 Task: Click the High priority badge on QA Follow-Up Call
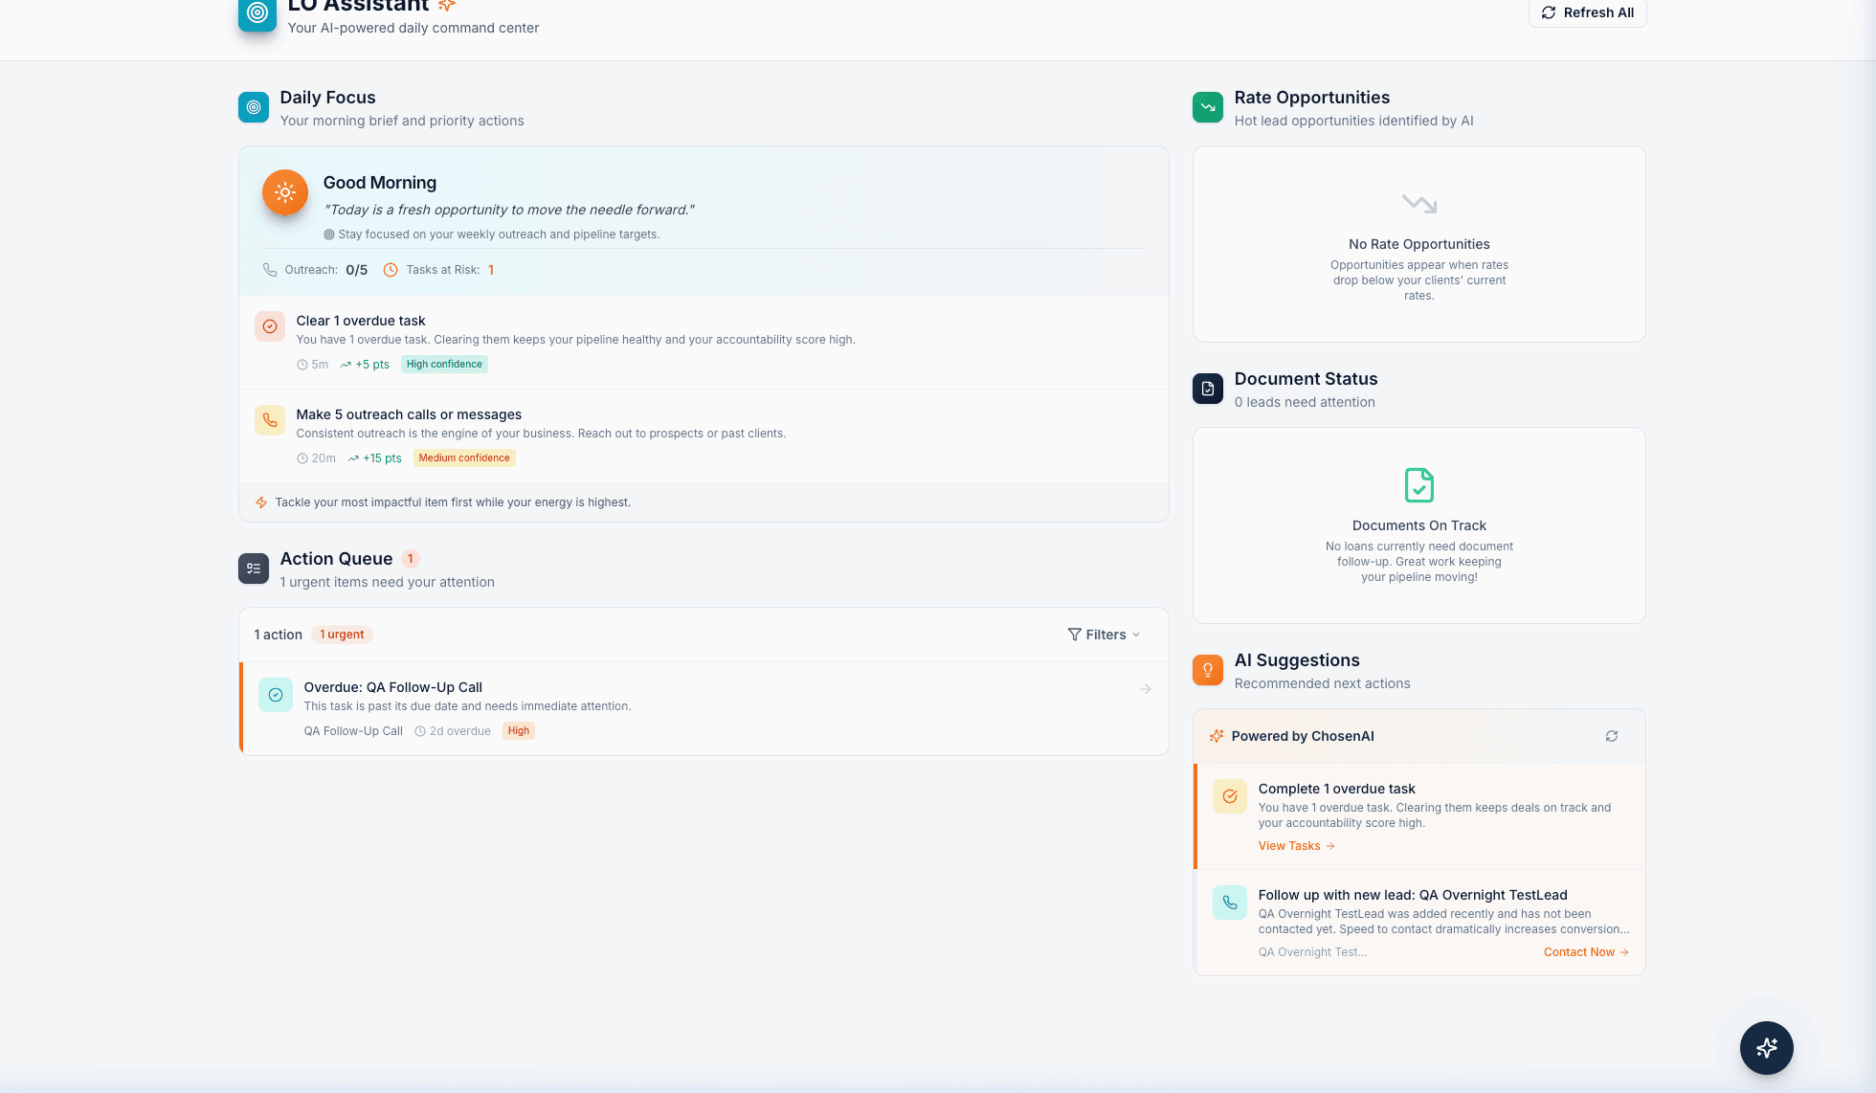[518, 730]
